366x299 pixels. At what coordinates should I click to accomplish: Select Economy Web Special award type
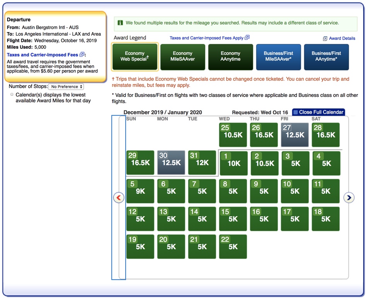coord(134,57)
